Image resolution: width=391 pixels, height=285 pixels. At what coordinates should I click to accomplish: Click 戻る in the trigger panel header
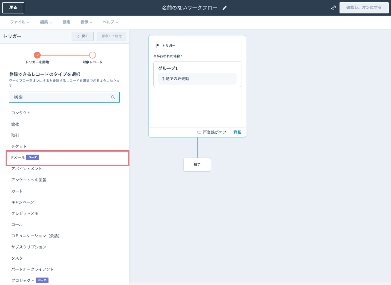82,37
